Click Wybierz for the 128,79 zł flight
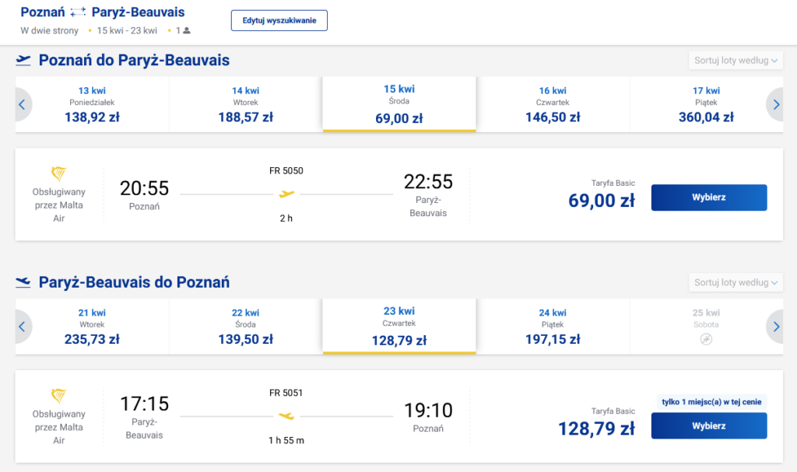 [708, 426]
